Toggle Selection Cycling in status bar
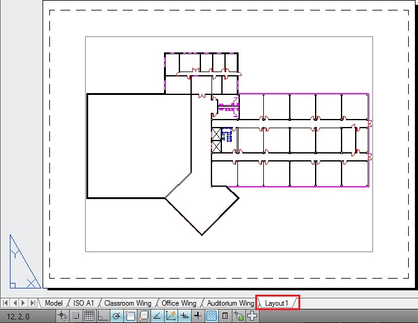The image size is (418, 323). (239, 316)
